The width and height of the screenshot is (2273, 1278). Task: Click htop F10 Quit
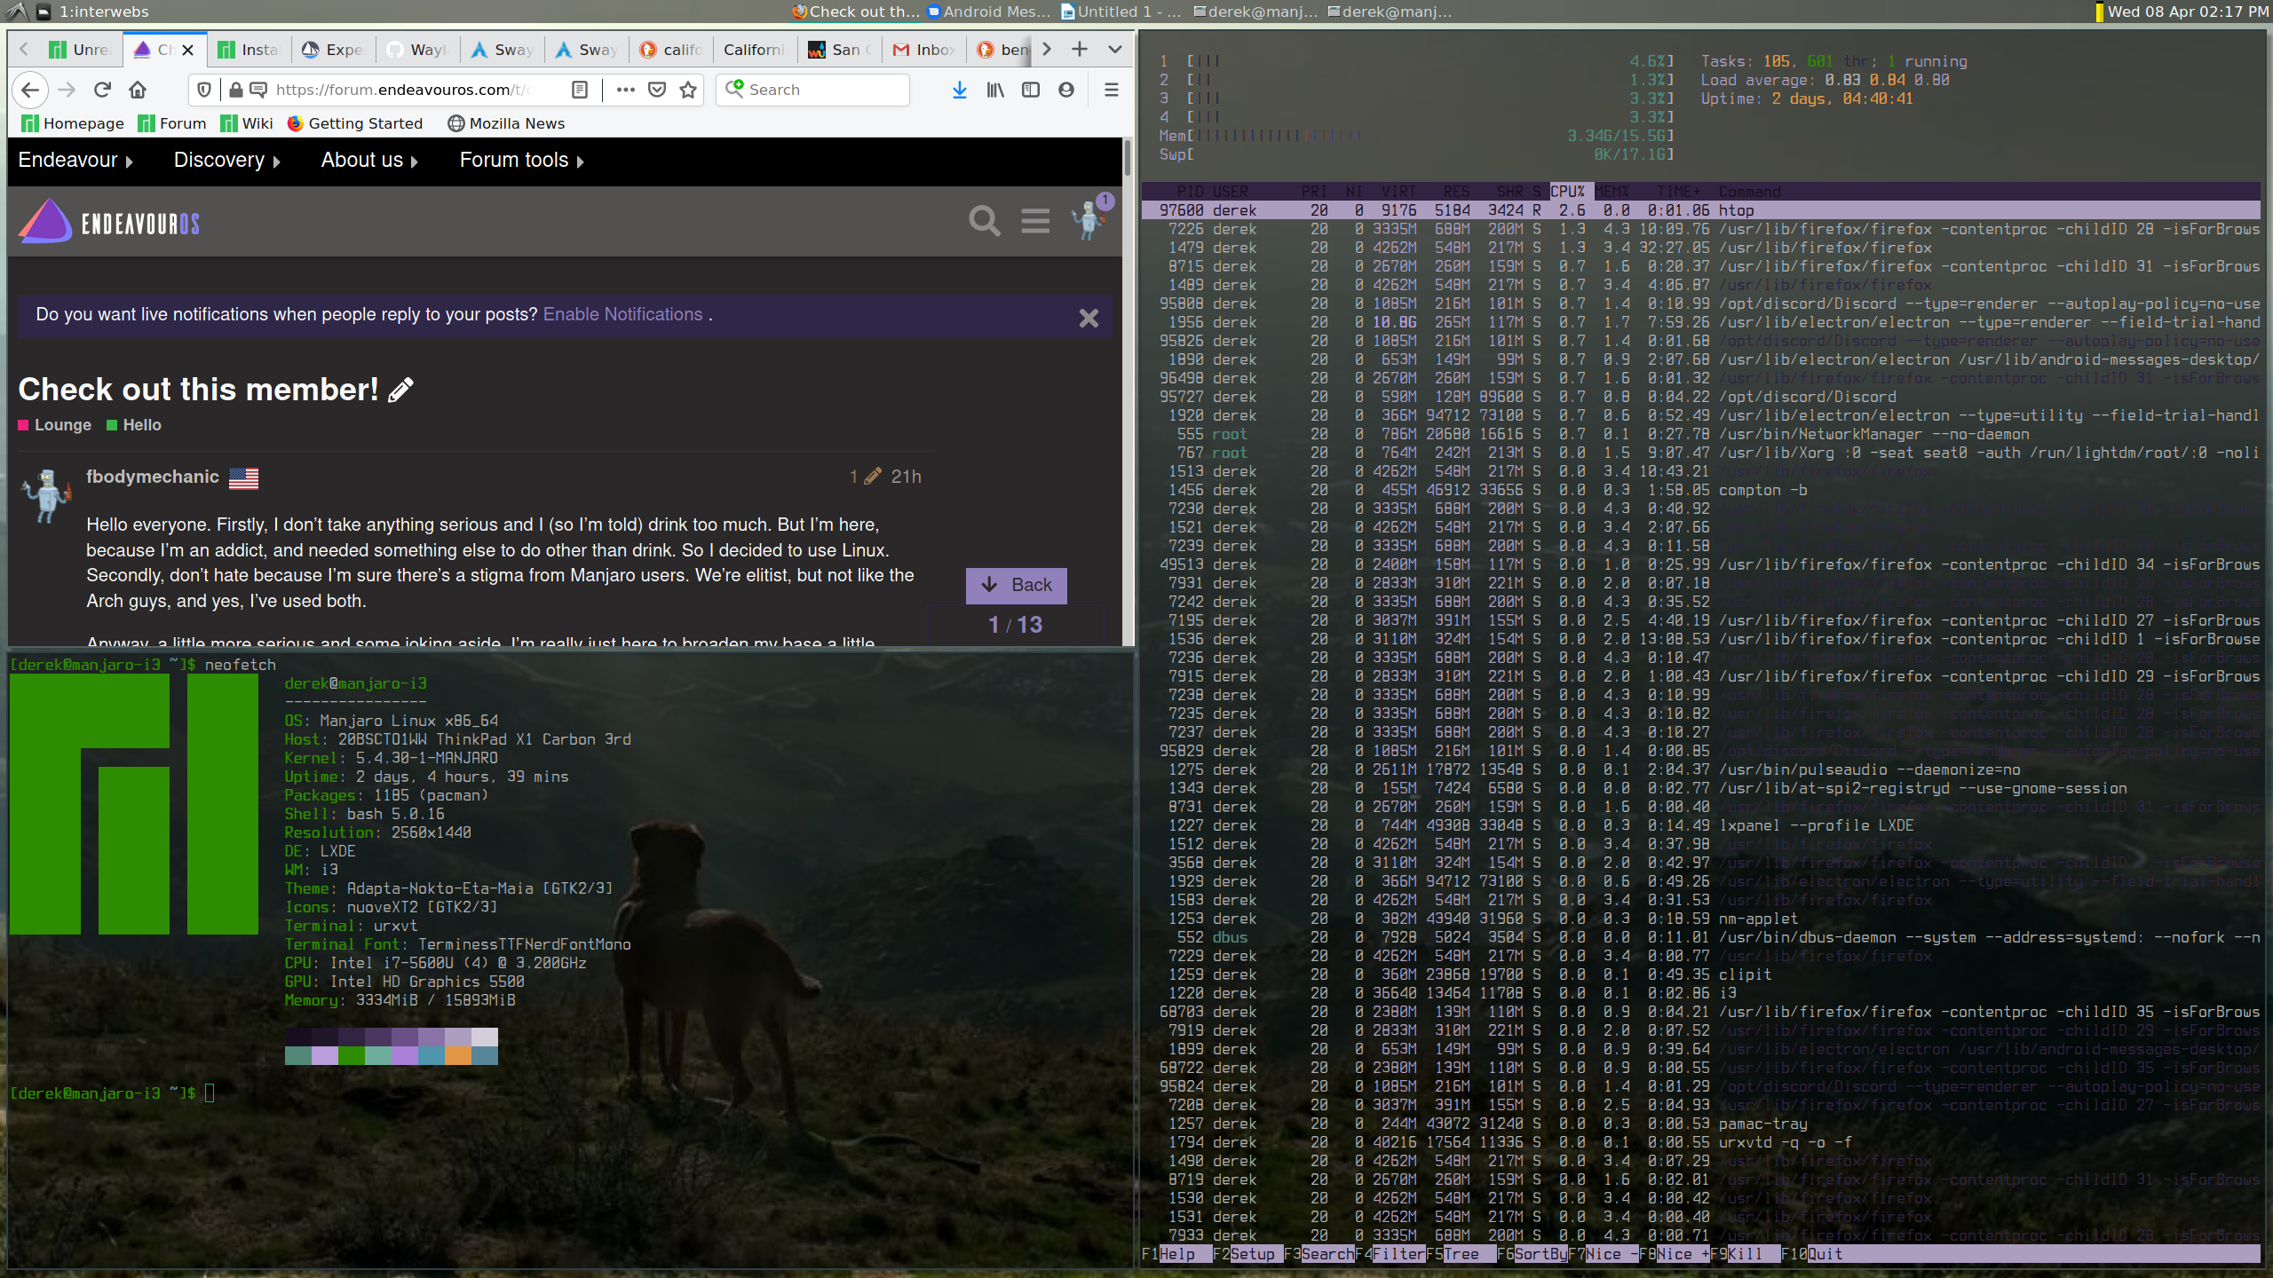pos(1812,1254)
